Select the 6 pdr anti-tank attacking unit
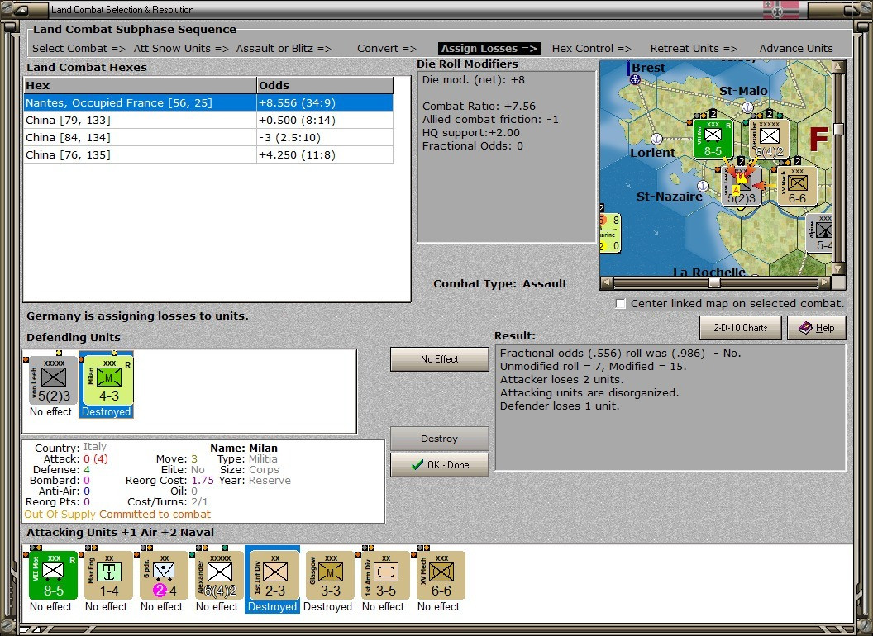Image resolution: width=873 pixels, height=636 pixels. pyautogui.click(x=164, y=576)
